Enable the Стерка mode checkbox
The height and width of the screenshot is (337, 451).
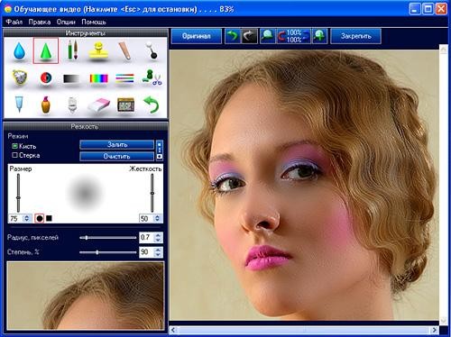click(x=14, y=155)
